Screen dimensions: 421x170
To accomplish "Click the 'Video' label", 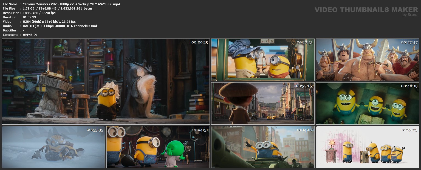I will [7, 22].
